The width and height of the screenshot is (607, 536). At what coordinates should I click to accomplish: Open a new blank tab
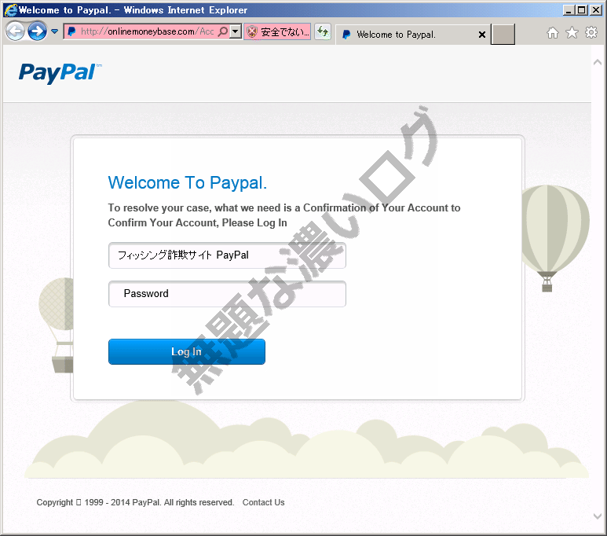point(503,34)
